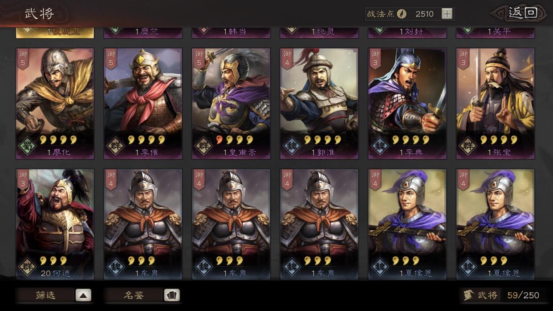Click the 群 faction badge on 张宝
This screenshot has width=553, height=311.
[x=467, y=146]
